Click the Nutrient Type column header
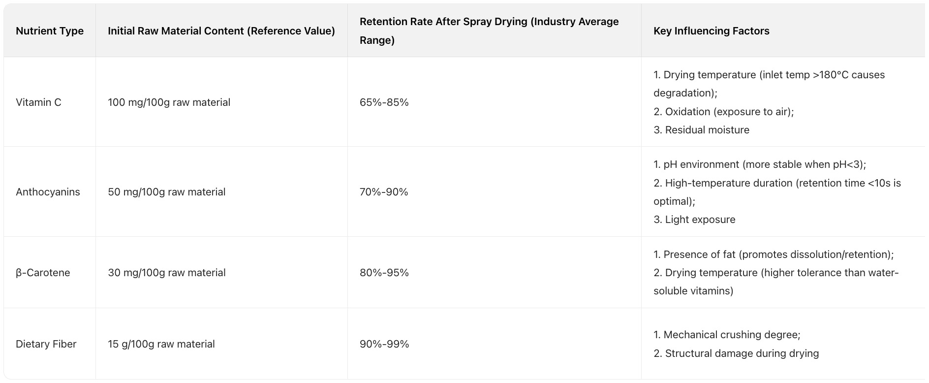This screenshot has width=929, height=383. point(50,31)
